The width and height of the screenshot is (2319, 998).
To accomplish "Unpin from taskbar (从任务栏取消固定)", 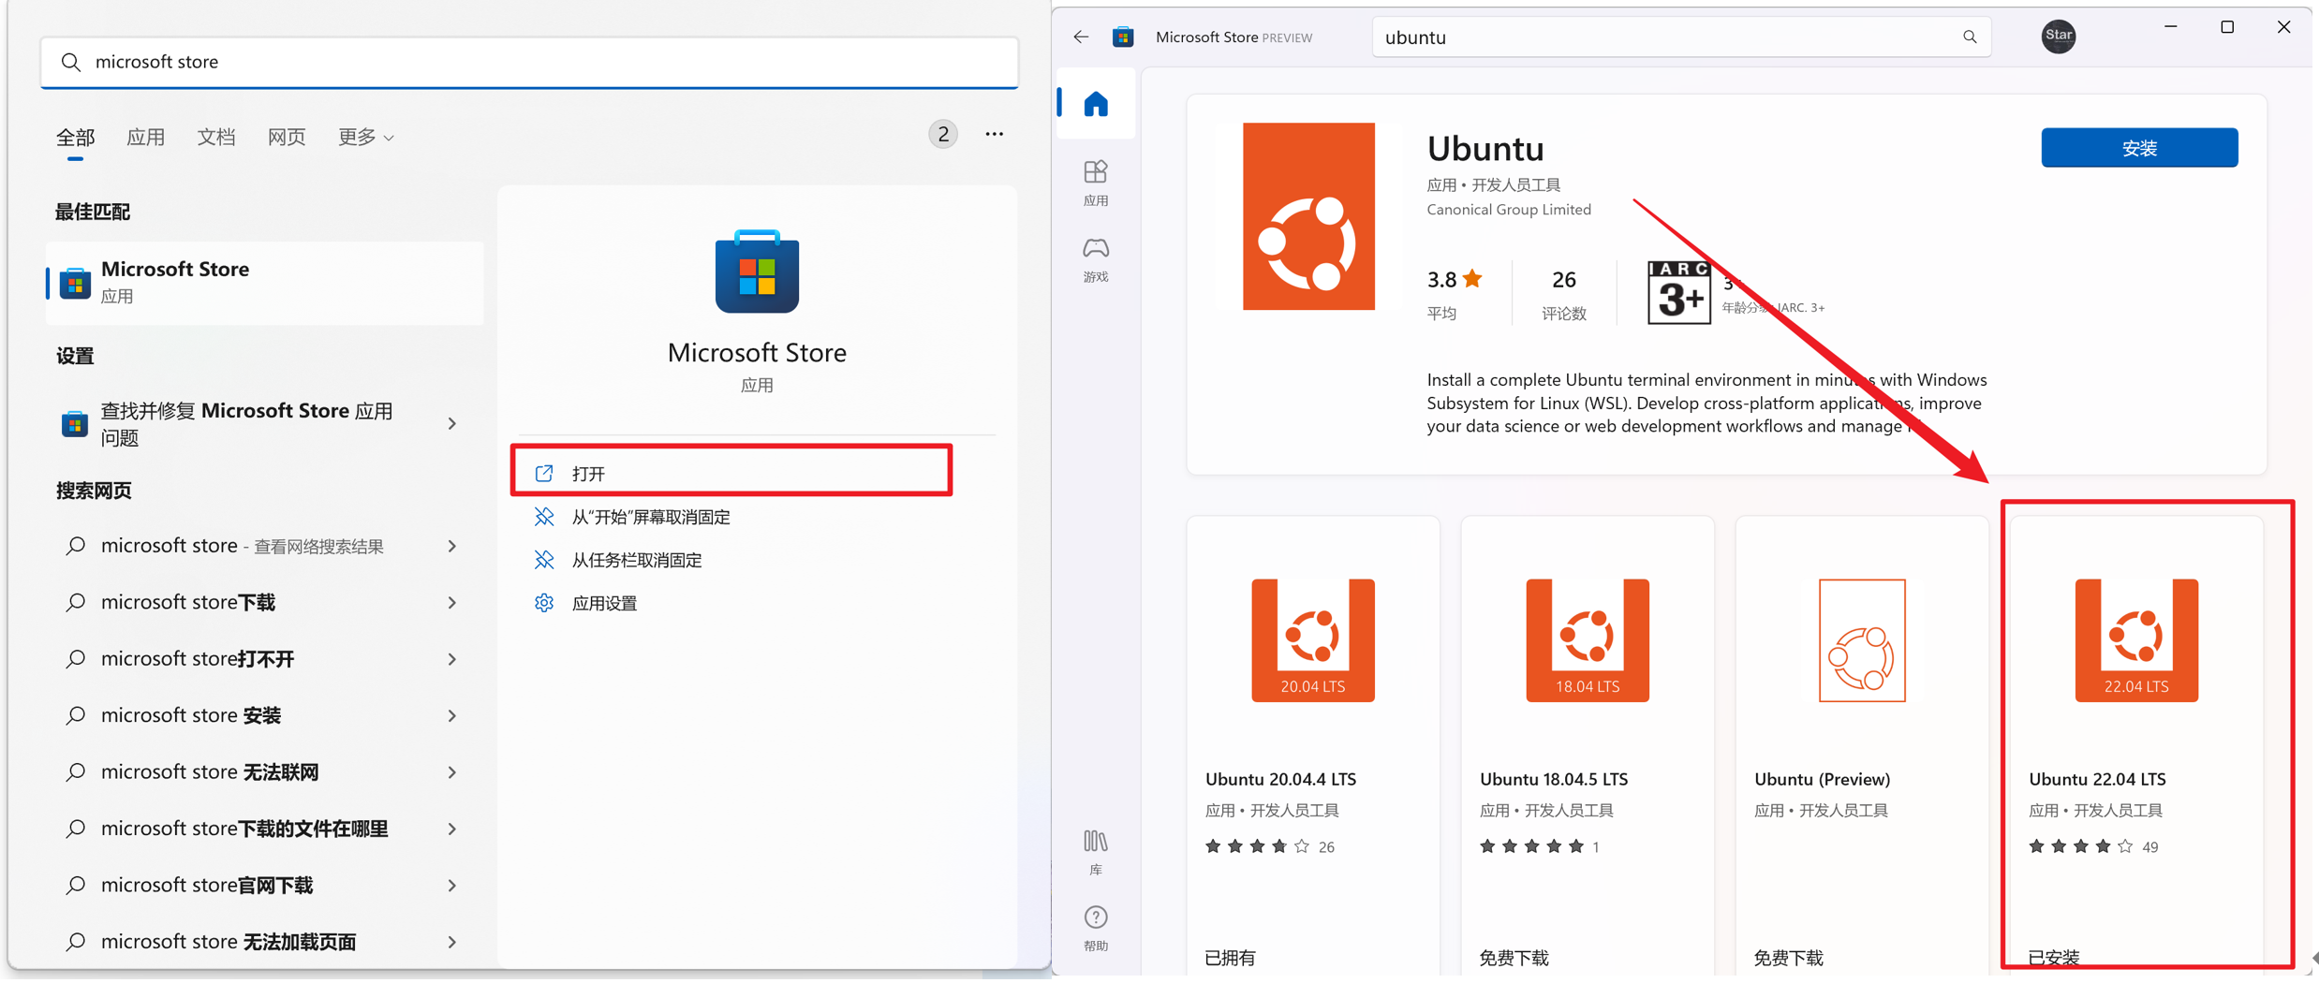I will point(637,560).
